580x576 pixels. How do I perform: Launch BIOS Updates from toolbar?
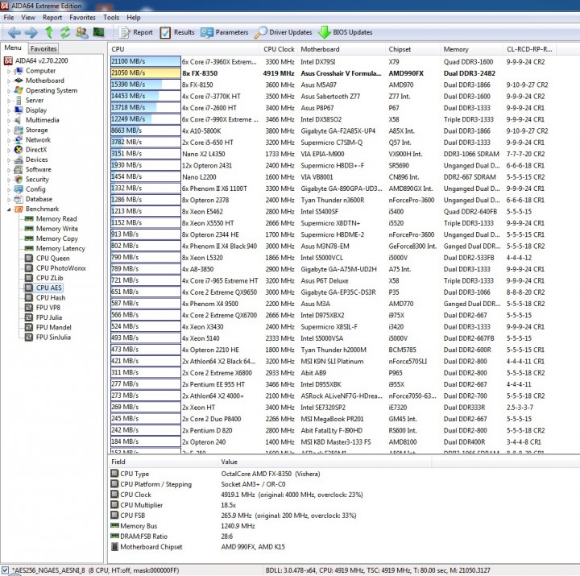point(346,32)
